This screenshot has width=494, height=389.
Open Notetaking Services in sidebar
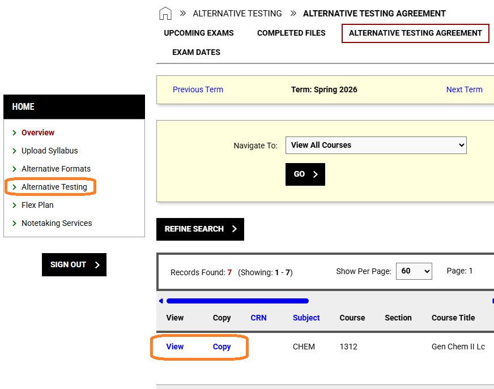[x=57, y=223]
